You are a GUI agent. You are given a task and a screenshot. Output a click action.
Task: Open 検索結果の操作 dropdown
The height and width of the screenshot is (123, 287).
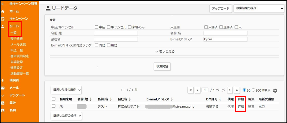pos(259,8)
